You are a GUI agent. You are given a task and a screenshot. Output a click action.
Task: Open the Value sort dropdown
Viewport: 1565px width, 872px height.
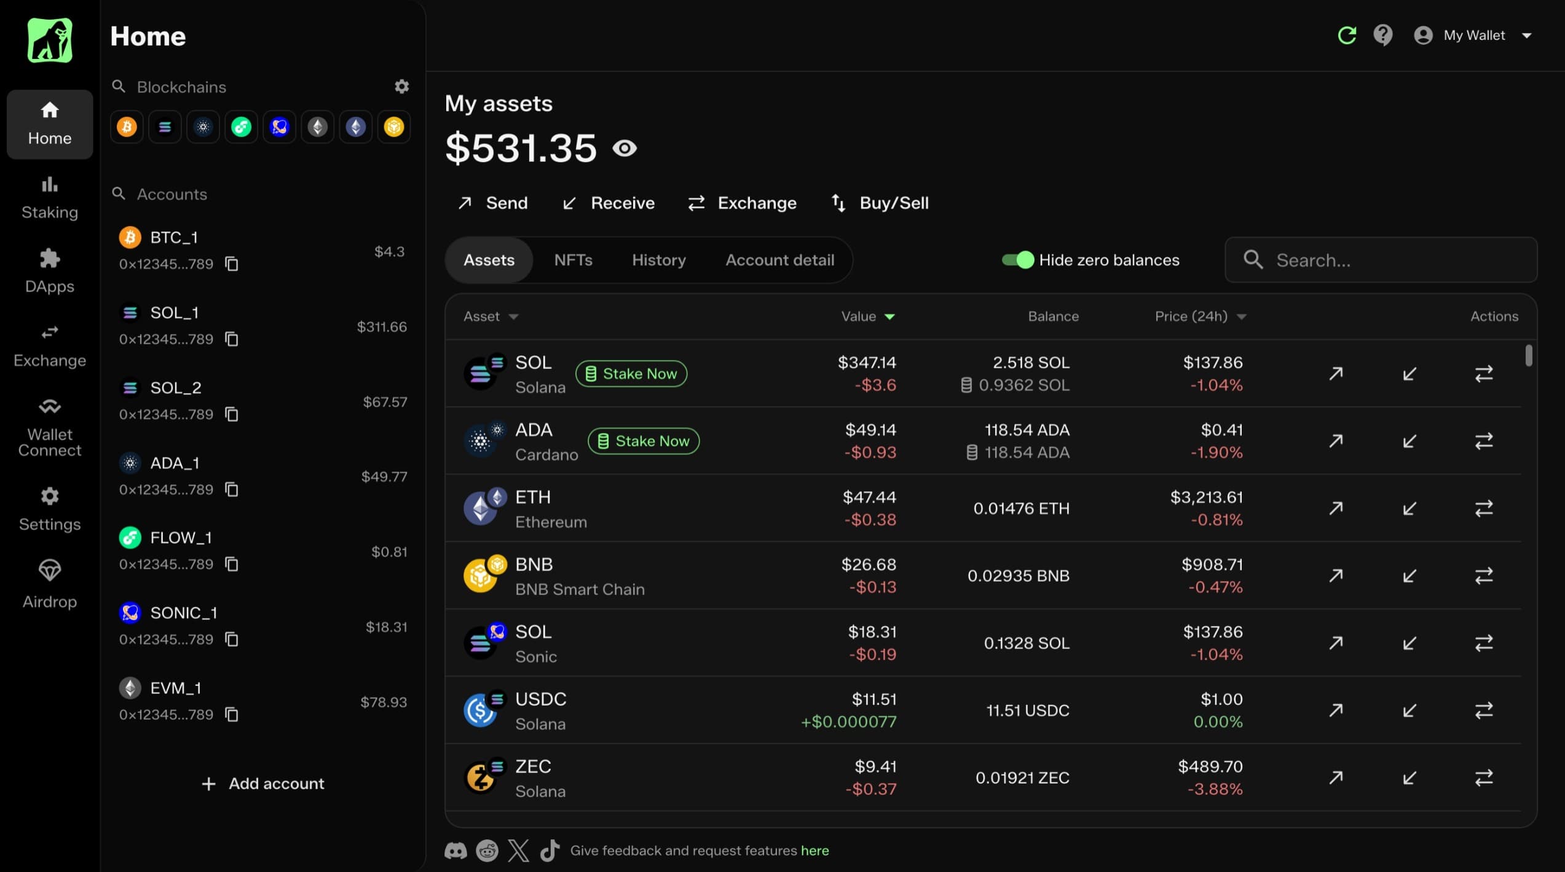tap(891, 316)
